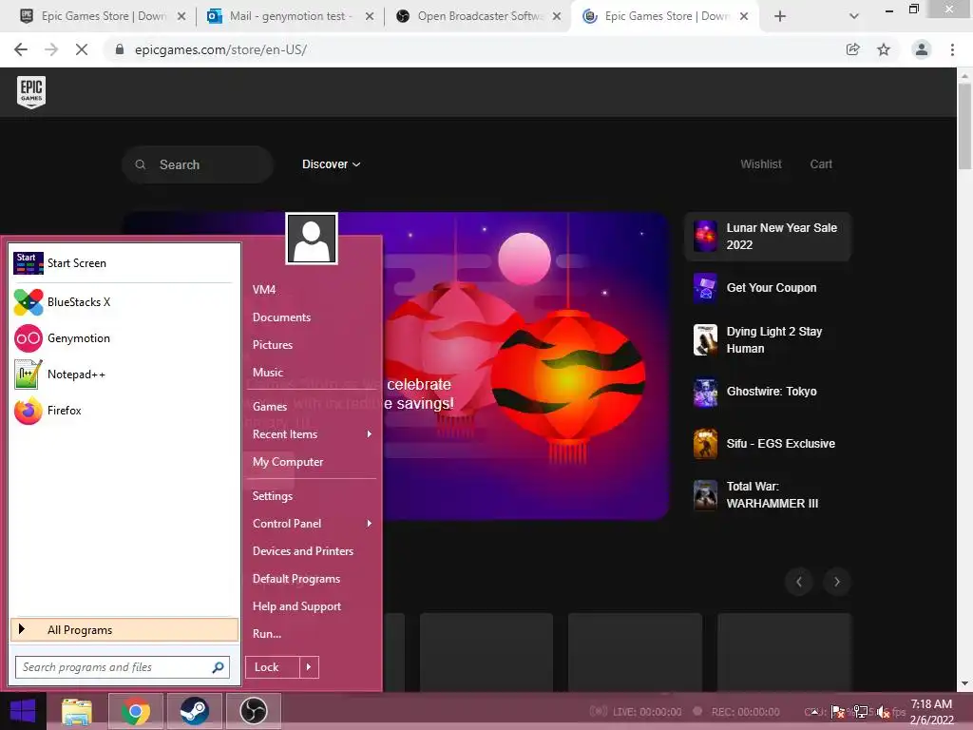Open the Chrome three-dot menu
The height and width of the screenshot is (730, 973).
pyautogui.click(x=952, y=49)
